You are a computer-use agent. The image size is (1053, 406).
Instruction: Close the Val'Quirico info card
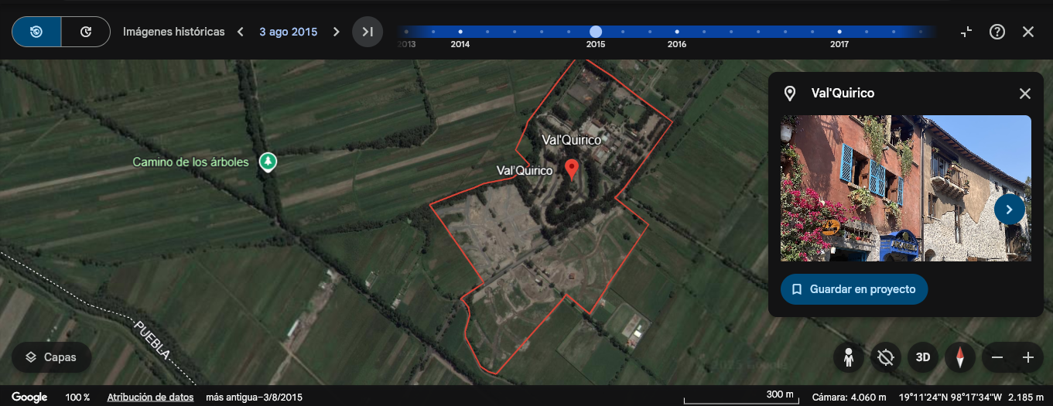pos(1024,94)
